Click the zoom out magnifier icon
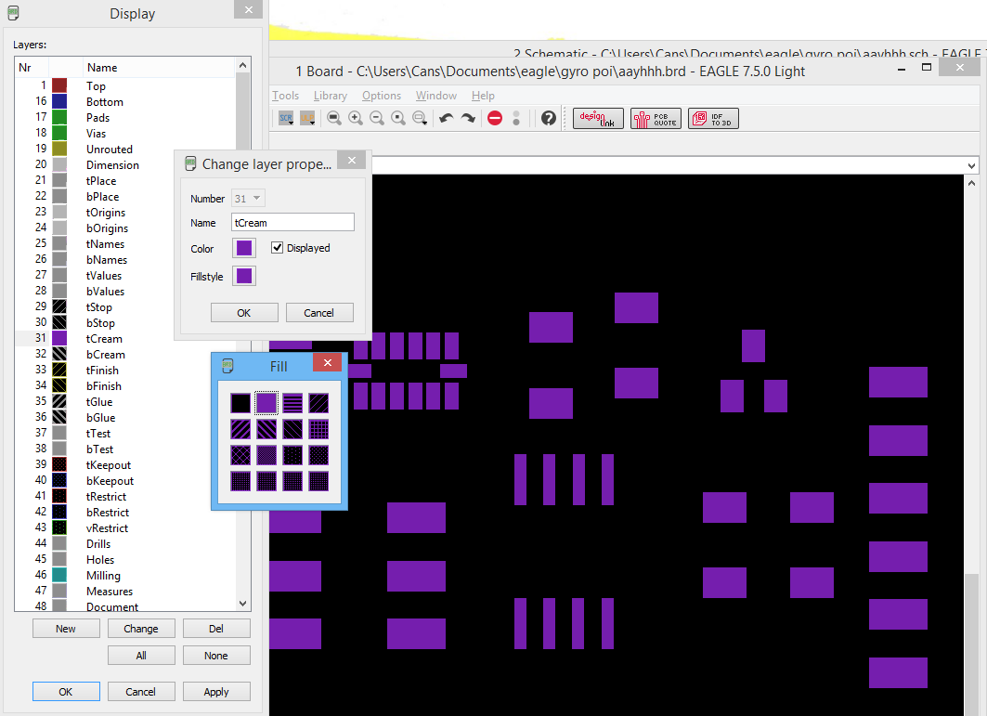Image resolution: width=987 pixels, height=716 pixels. click(377, 118)
